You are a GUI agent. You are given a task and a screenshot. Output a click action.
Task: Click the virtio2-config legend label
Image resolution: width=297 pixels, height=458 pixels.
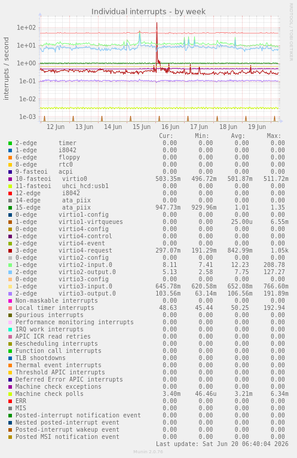tap(84, 257)
